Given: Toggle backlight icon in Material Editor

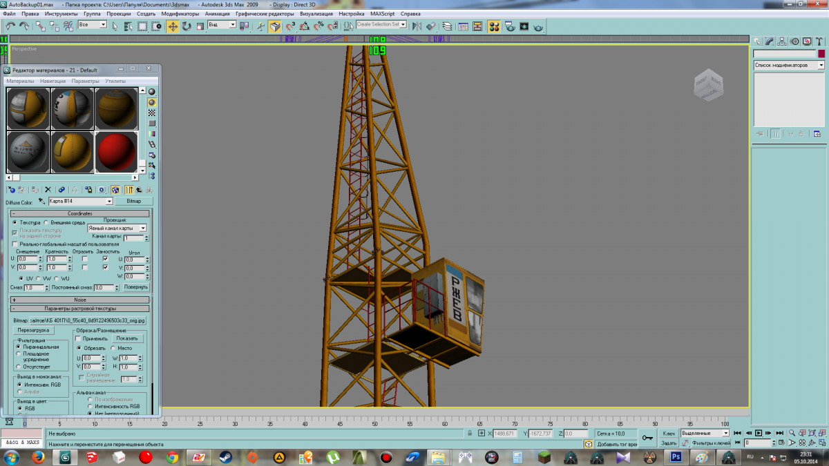Looking at the screenshot, I should click(152, 102).
